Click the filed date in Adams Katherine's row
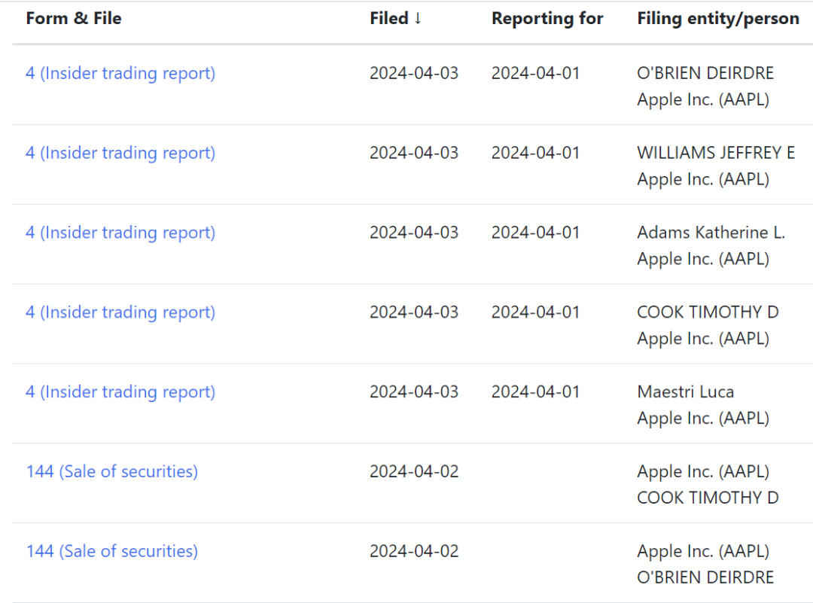813x603 pixels. (414, 233)
